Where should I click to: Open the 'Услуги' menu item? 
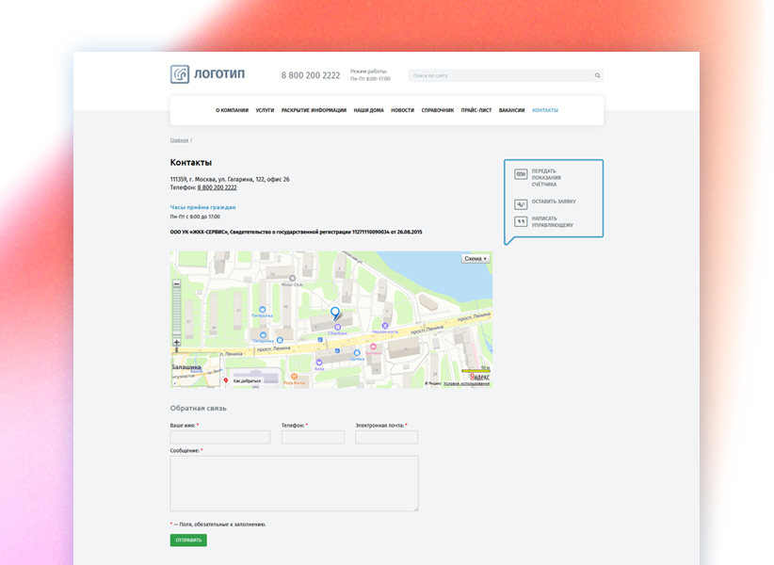click(265, 110)
